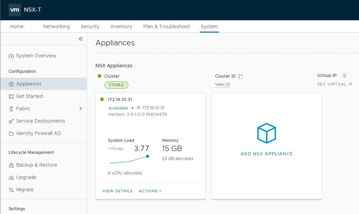Go to Plan & Troubleshoot tab

click(166, 26)
